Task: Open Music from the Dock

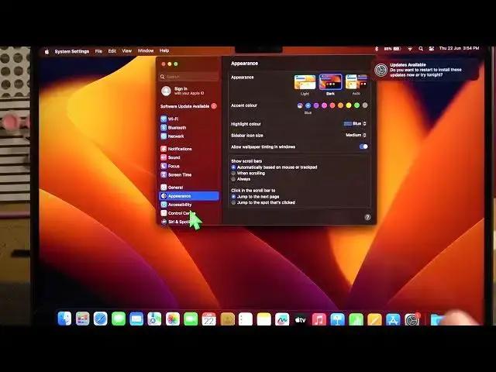Action: pos(319,319)
